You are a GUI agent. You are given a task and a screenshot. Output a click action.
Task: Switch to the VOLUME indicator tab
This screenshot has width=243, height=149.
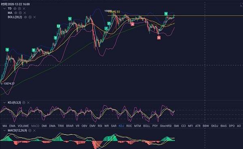(23, 126)
